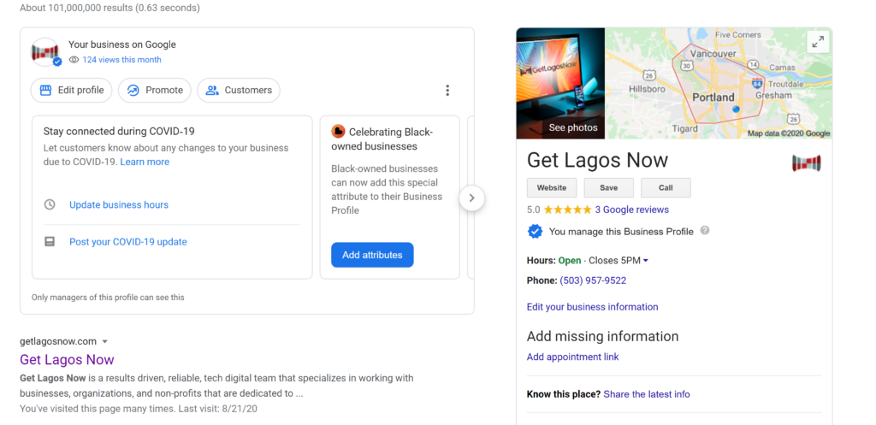
Task: Open the Promote tab
Action: coord(155,91)
